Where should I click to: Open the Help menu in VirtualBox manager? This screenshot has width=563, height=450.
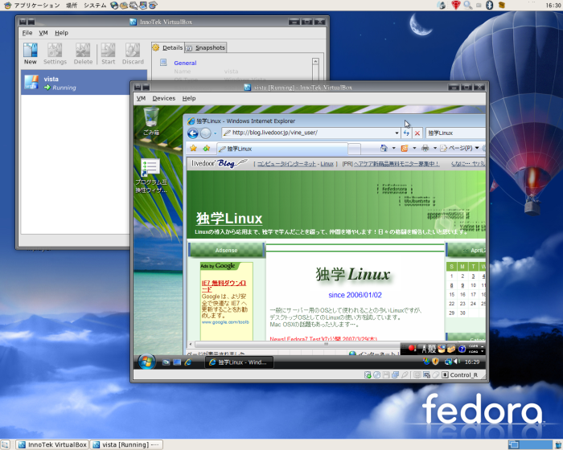point(61,33)
